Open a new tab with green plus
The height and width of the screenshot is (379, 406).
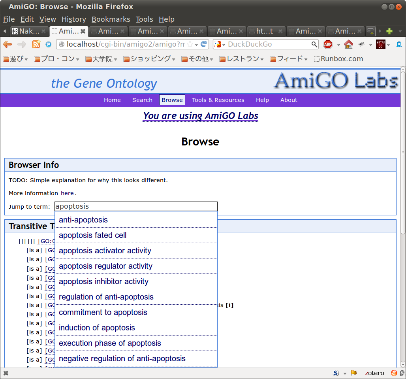point(389,31)
